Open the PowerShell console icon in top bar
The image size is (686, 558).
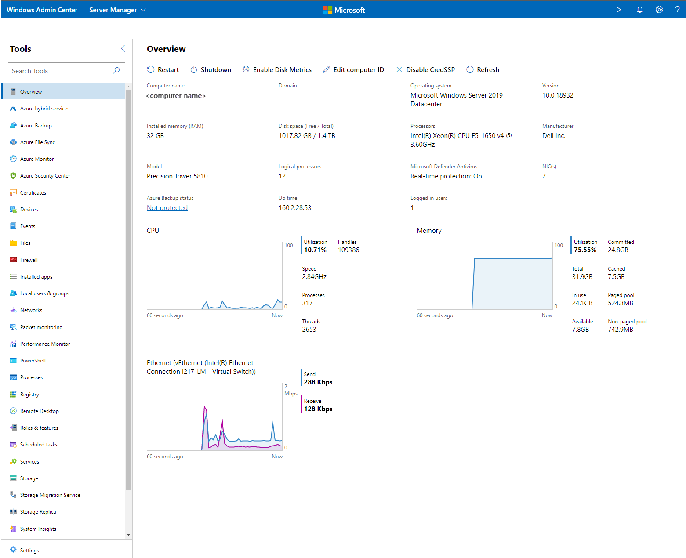620,9
